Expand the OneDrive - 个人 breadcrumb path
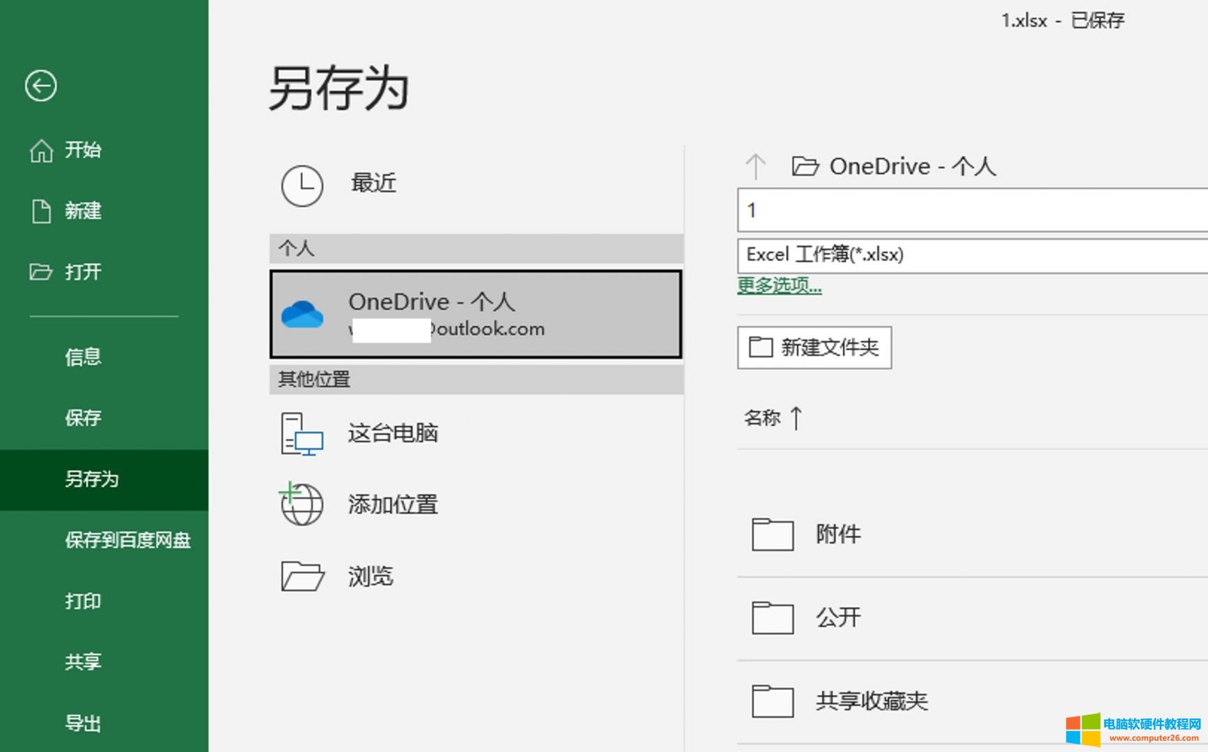Screen dimensions: 1208x752 [913, 166]
